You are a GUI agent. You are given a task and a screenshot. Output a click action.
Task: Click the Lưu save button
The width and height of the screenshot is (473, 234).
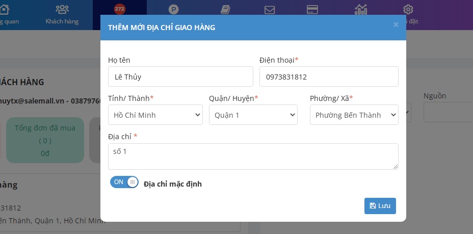click(380, 206)
